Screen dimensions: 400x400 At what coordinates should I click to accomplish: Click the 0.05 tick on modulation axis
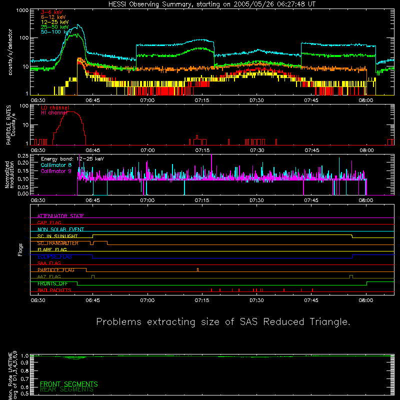click(23, 187)
